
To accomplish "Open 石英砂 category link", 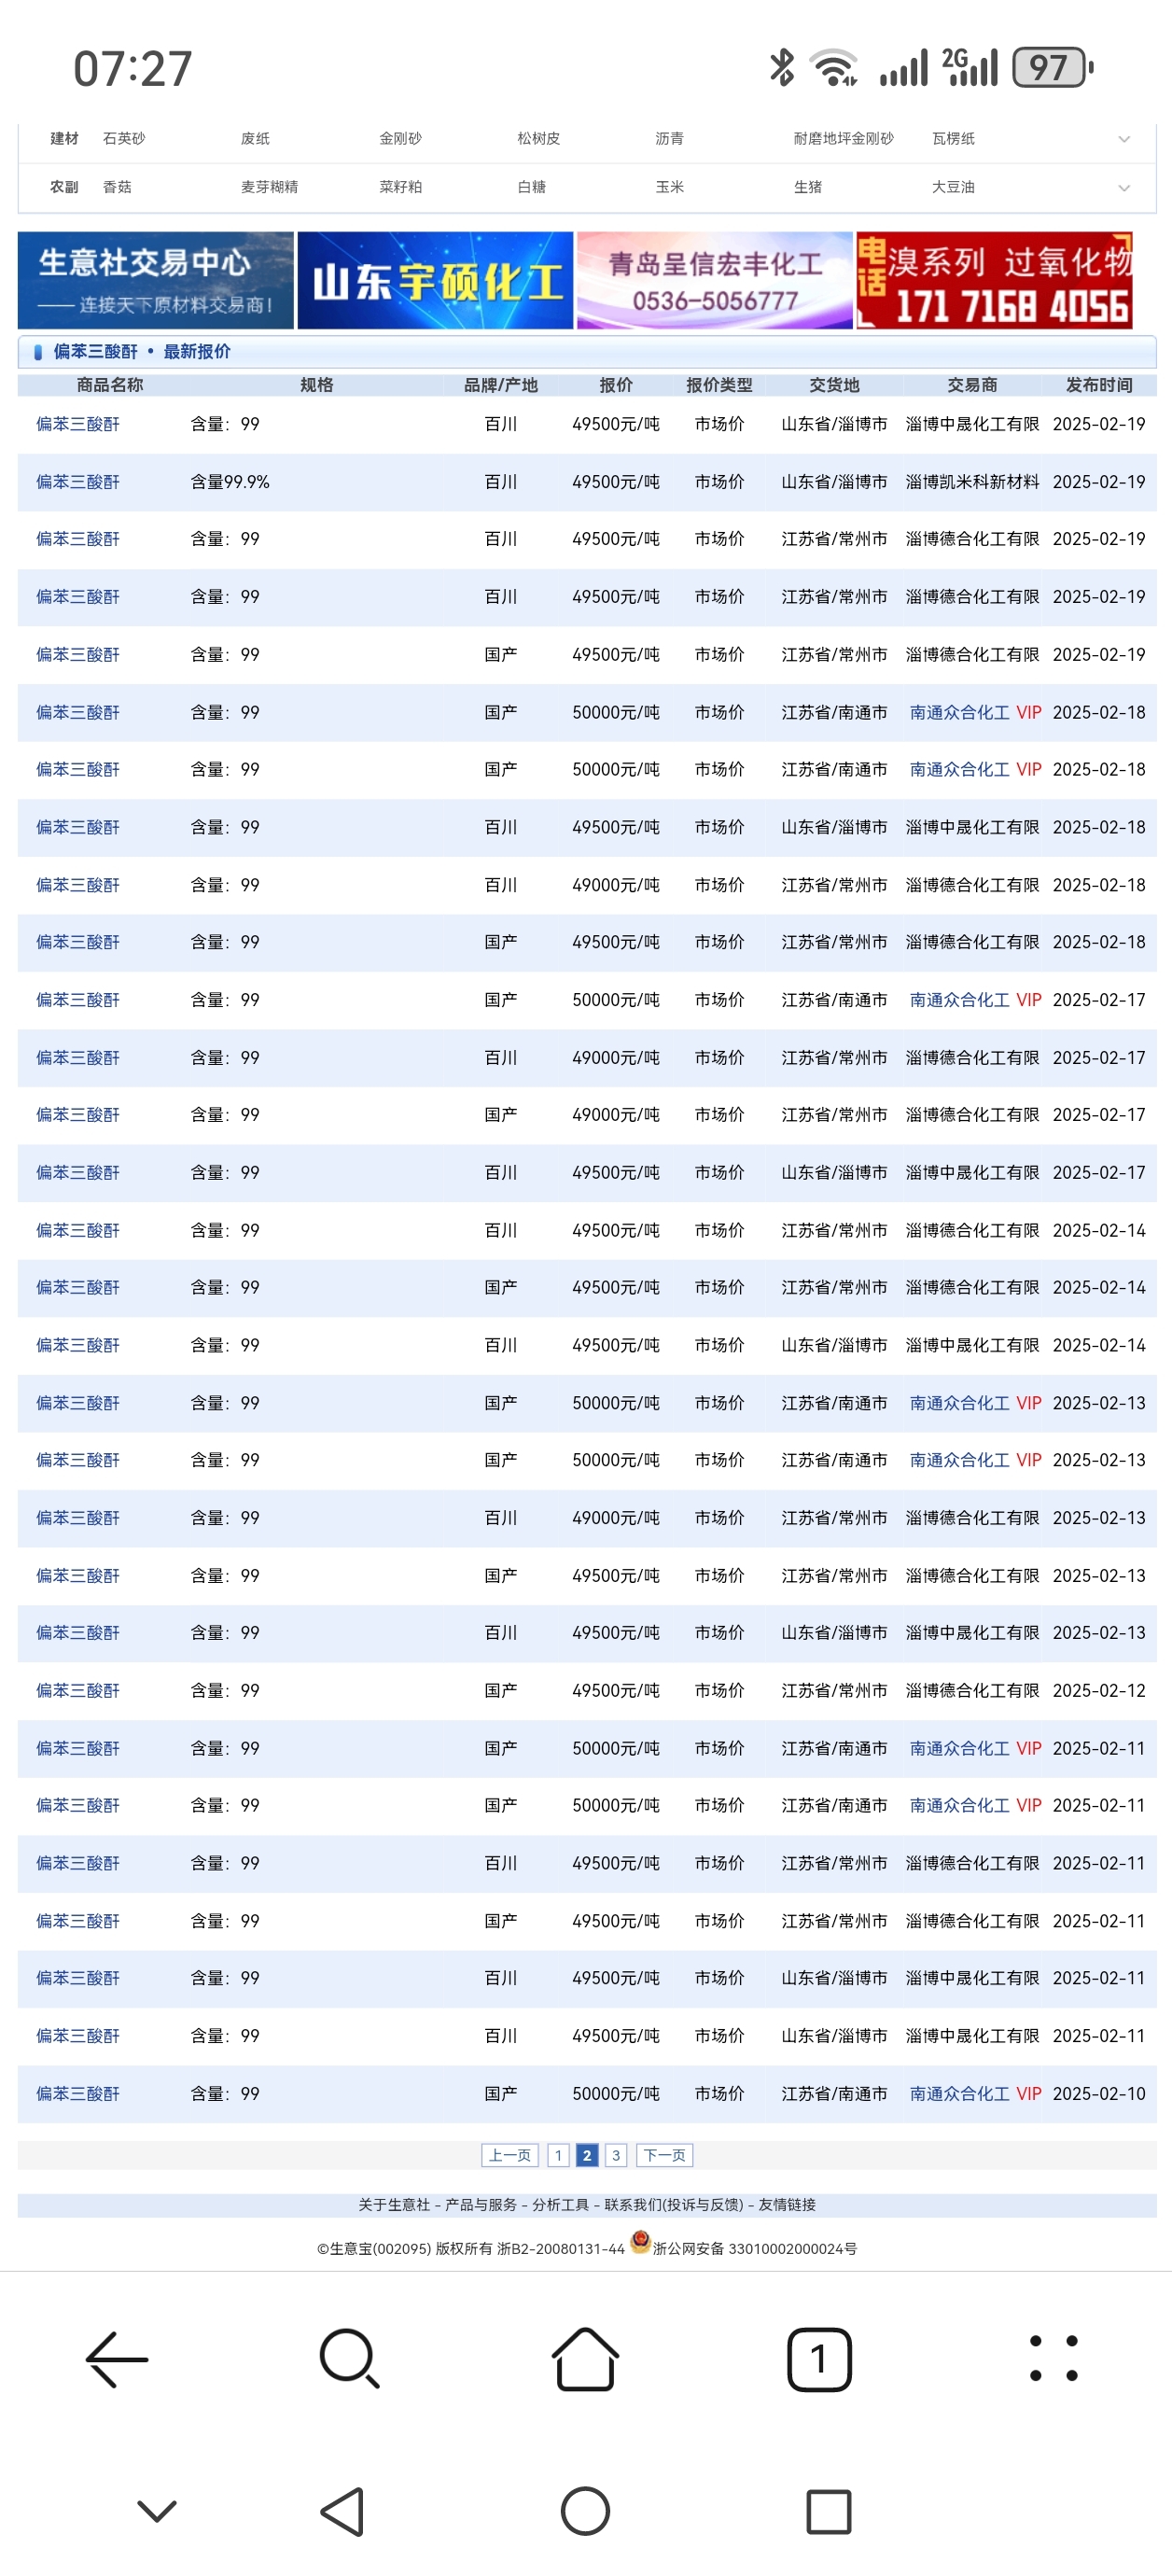I will 124,139.
